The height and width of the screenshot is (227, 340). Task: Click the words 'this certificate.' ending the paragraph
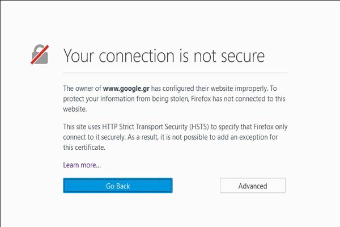pyautogui.click(x=84, y=148)
